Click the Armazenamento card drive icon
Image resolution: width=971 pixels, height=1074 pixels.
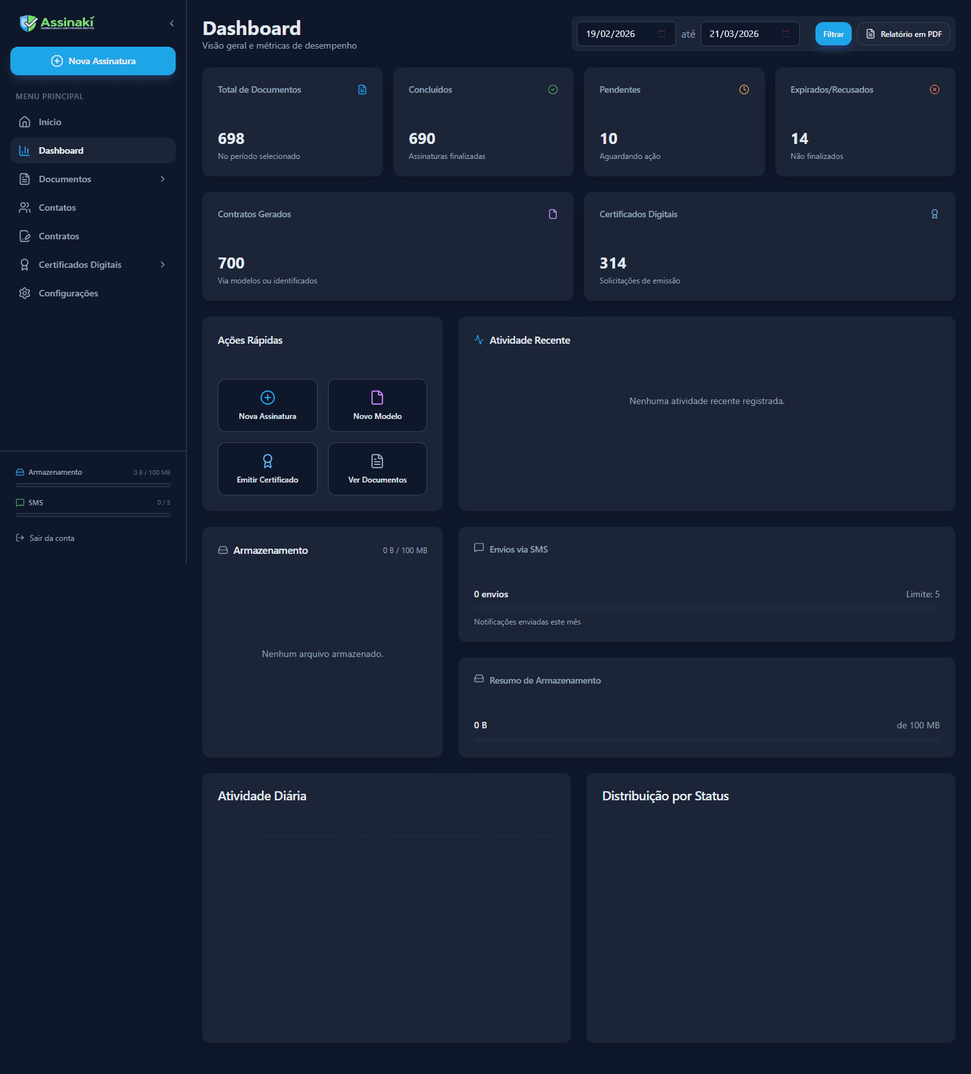(x=223, y=550)
